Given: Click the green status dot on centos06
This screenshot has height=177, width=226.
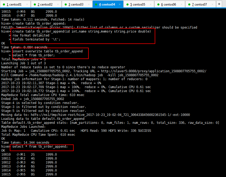Looking at the screenshot, I should [158, 4].
